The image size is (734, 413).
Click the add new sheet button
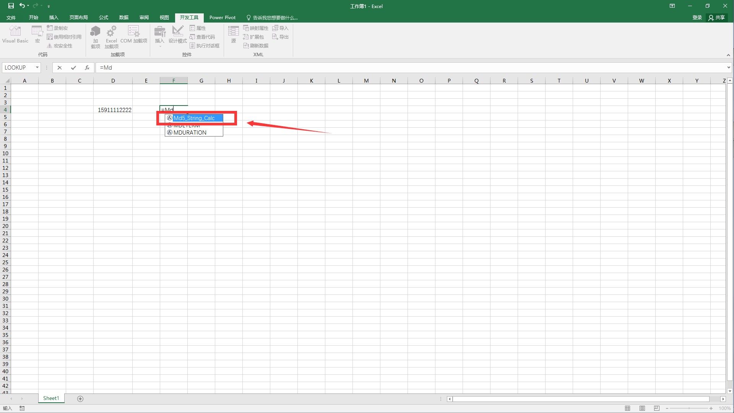tap(80, 398)
